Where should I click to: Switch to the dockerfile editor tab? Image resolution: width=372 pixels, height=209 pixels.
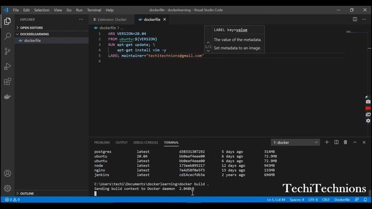[152, 19]
